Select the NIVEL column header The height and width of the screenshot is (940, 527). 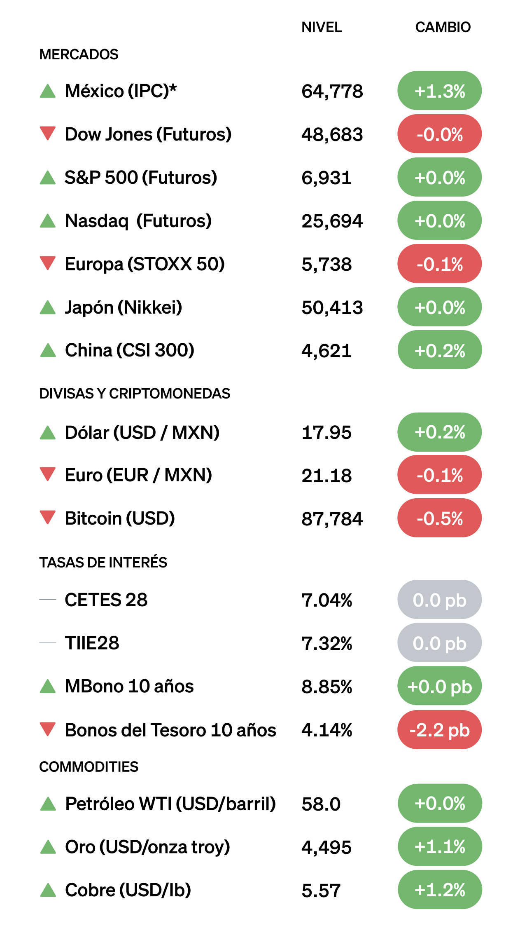point(322,27)
